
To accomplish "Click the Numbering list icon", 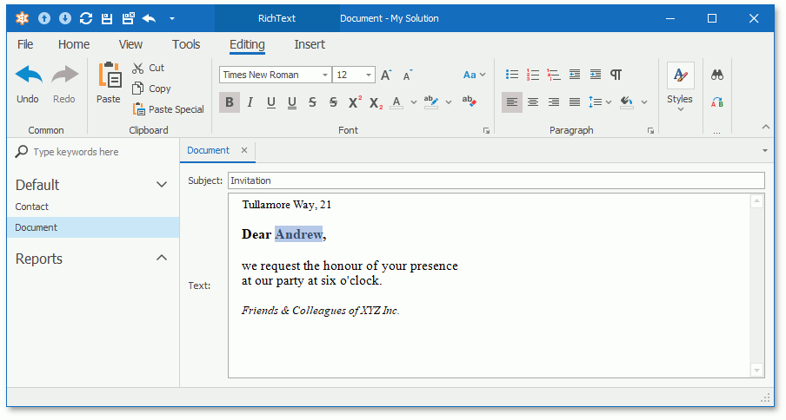I will point(533,75).
